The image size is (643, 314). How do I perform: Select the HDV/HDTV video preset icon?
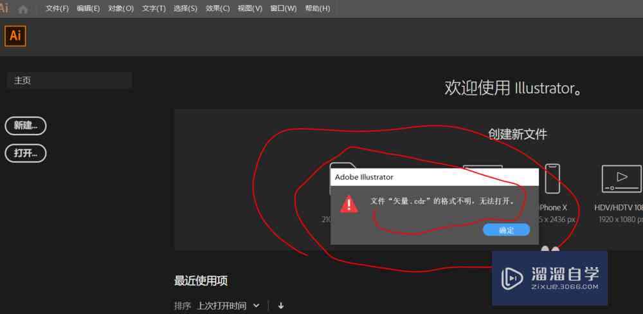(621, 179)
